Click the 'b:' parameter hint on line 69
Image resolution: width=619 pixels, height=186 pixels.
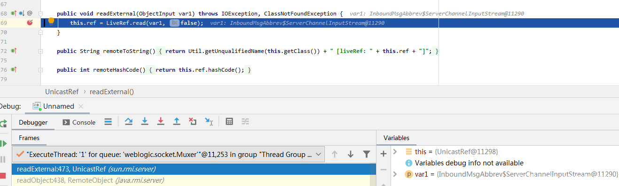click(x=174, y=23)
